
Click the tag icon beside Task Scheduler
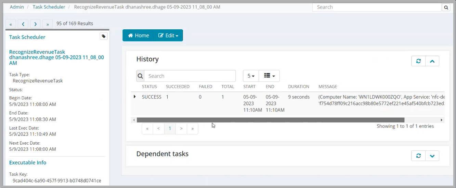104,36
